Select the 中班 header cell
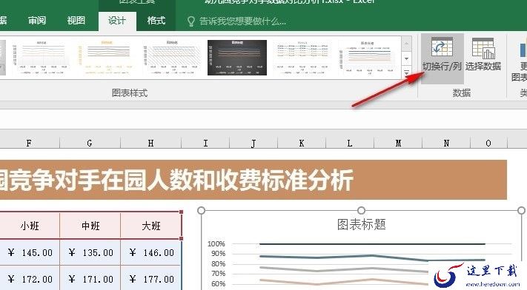 coord(90,226)
